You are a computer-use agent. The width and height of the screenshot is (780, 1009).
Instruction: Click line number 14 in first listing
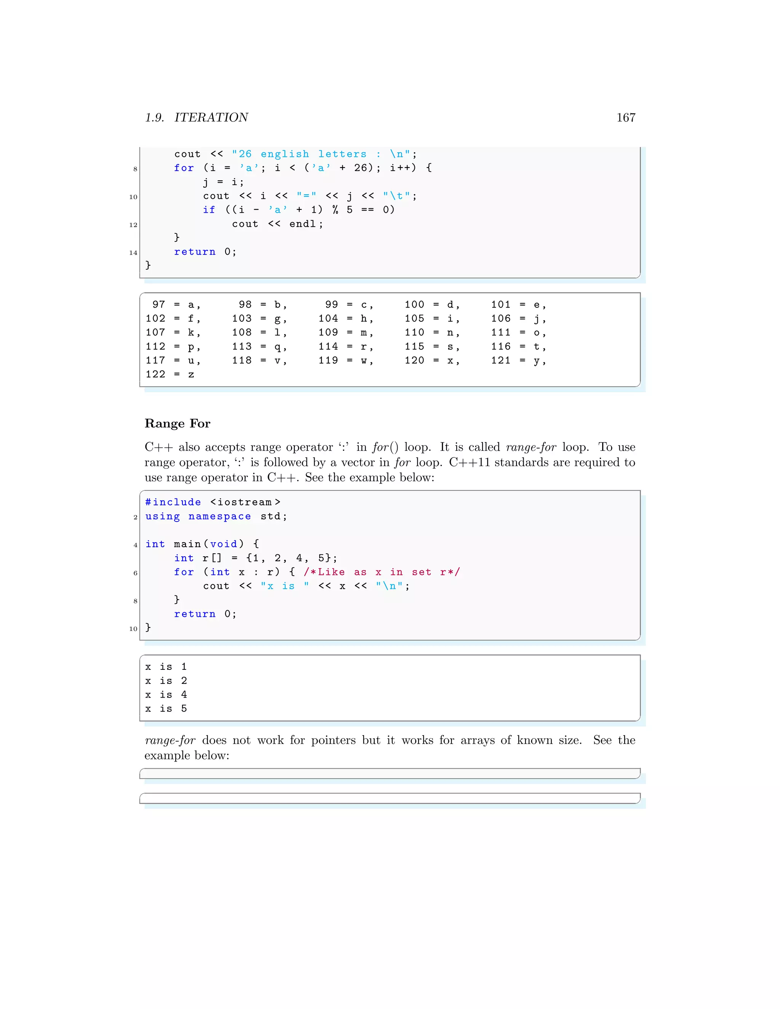[133, 253]
